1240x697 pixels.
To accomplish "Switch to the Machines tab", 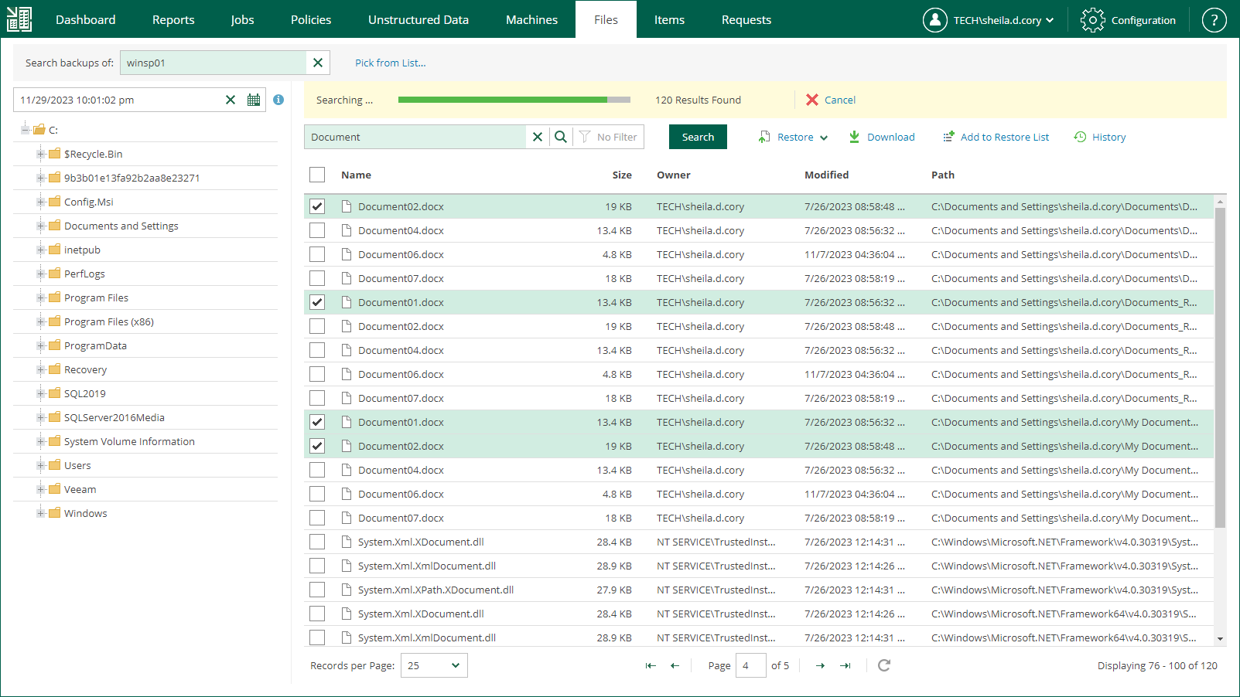I will pyautogui.click(x=531, y=20).
